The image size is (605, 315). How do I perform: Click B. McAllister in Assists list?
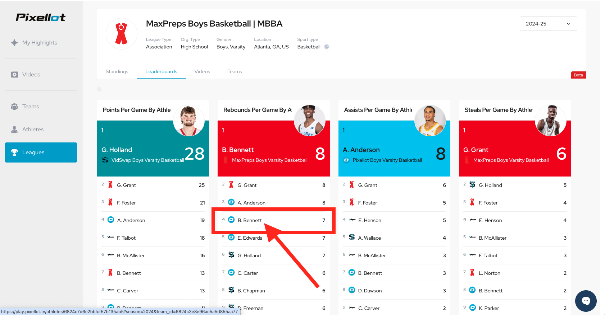pyautogui.click(x=372, y=255)
